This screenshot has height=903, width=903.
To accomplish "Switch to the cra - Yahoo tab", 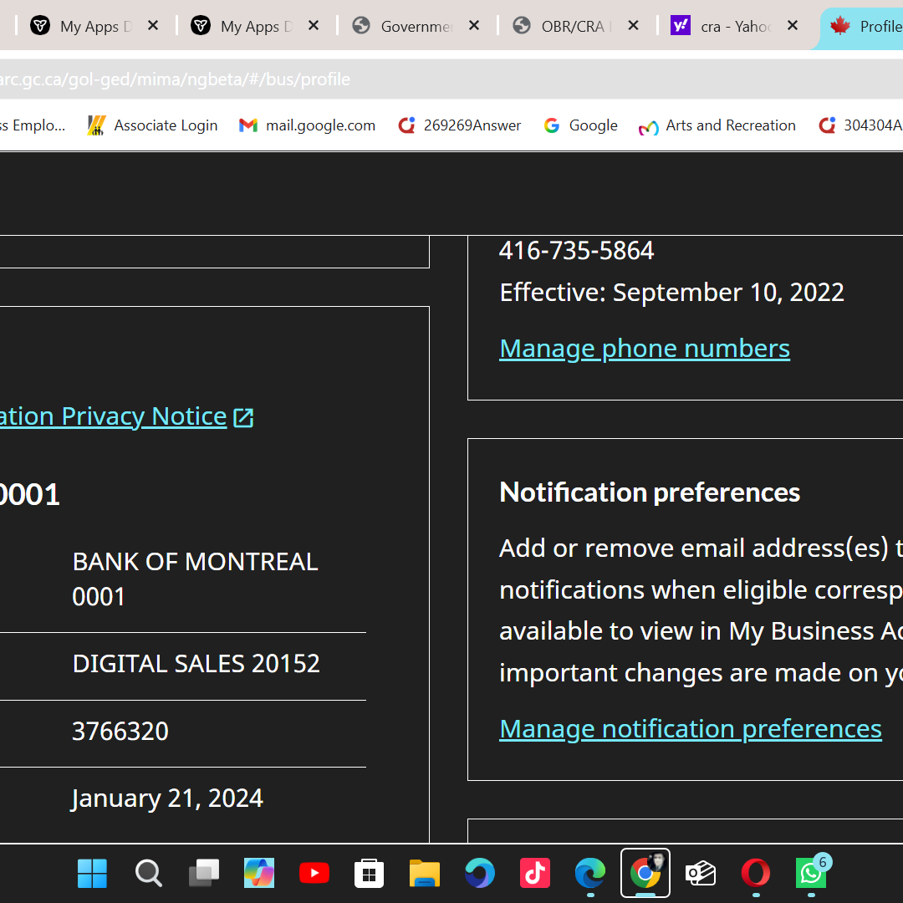I will tap(736, 26).
